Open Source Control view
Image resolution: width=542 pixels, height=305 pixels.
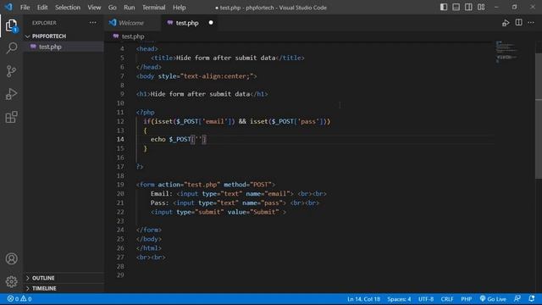(11, 71)
